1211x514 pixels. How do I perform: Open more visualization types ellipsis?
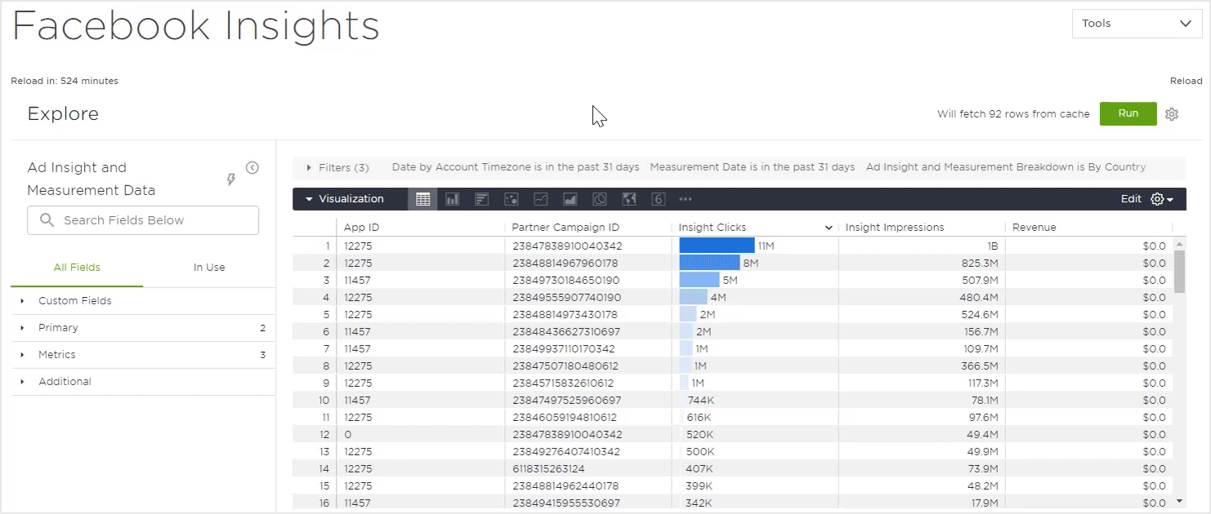685,199
